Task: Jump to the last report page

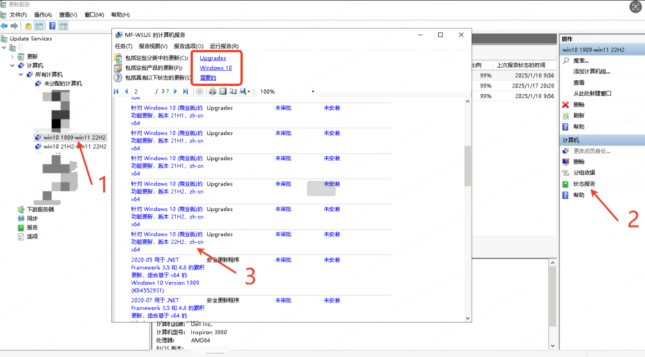Action: click(x=185, y=91)
